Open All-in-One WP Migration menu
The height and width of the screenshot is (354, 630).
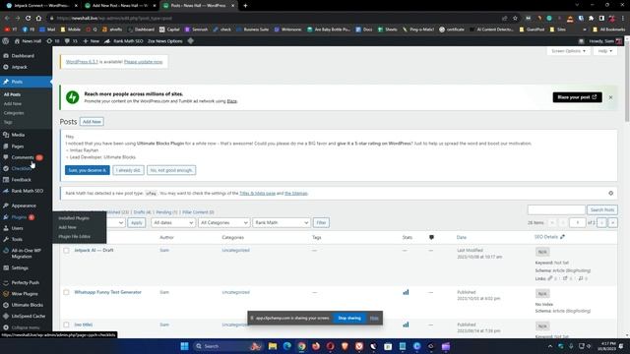pos(26,254)
